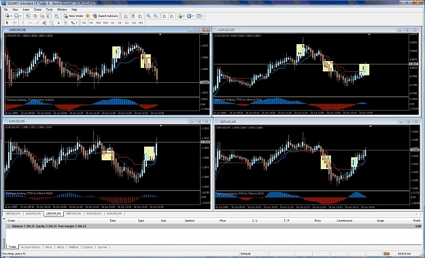Viewport: 425px width, 258px height.
Task: Expand the Profiles dropdown arrow
Action: (x=20, y=16)
